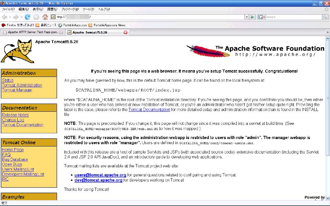Switch to Apache HTTP Server Test Page tab

(x=33, y=33)
